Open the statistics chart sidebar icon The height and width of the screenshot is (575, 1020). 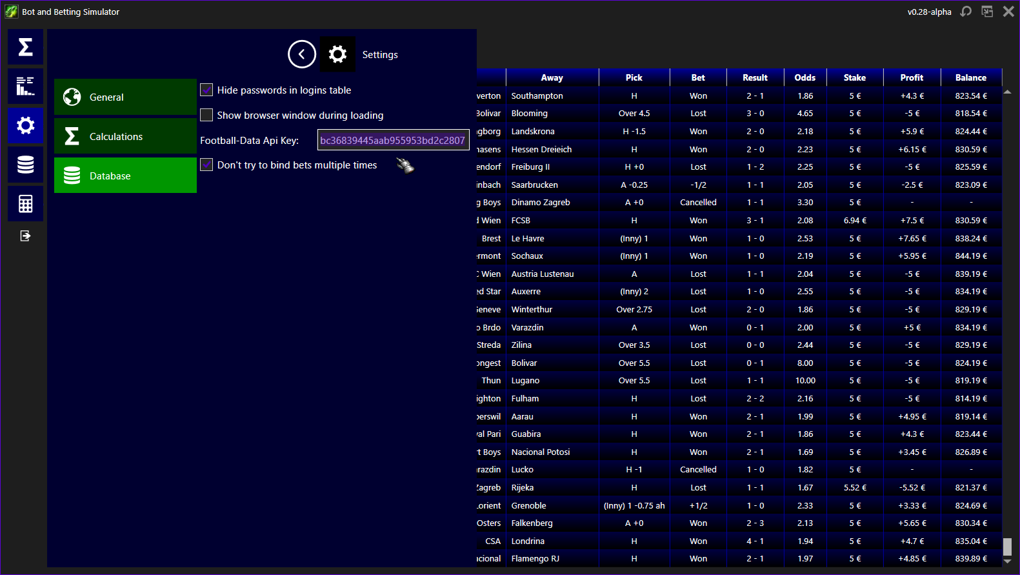pos(25,86)
